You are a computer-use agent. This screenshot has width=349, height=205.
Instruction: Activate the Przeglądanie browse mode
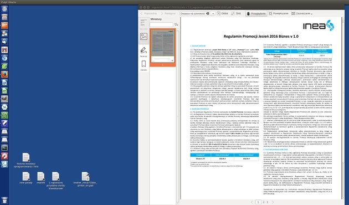(256, 14)
